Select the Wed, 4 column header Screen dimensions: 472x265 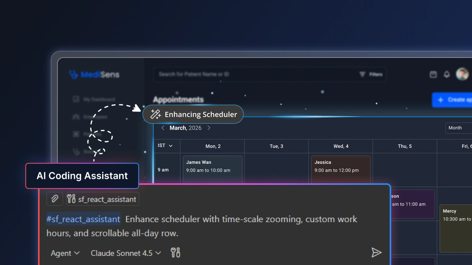341,146
